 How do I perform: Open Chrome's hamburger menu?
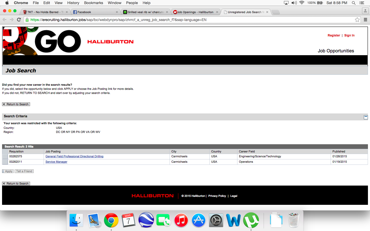pos(365,20)
